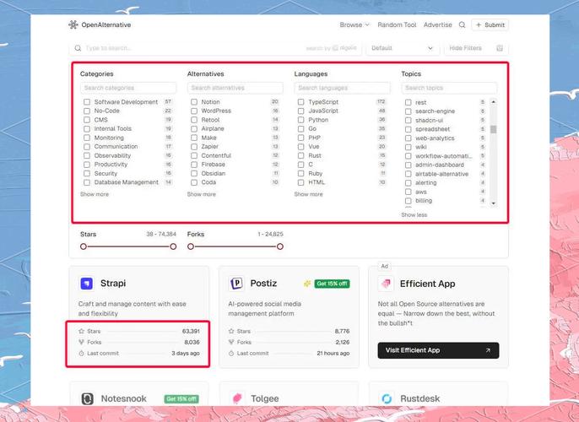The height and width of the screenshot is (422, 579).
Task: Click the clock icon in Postiz card
Action: tap(231, 354)
